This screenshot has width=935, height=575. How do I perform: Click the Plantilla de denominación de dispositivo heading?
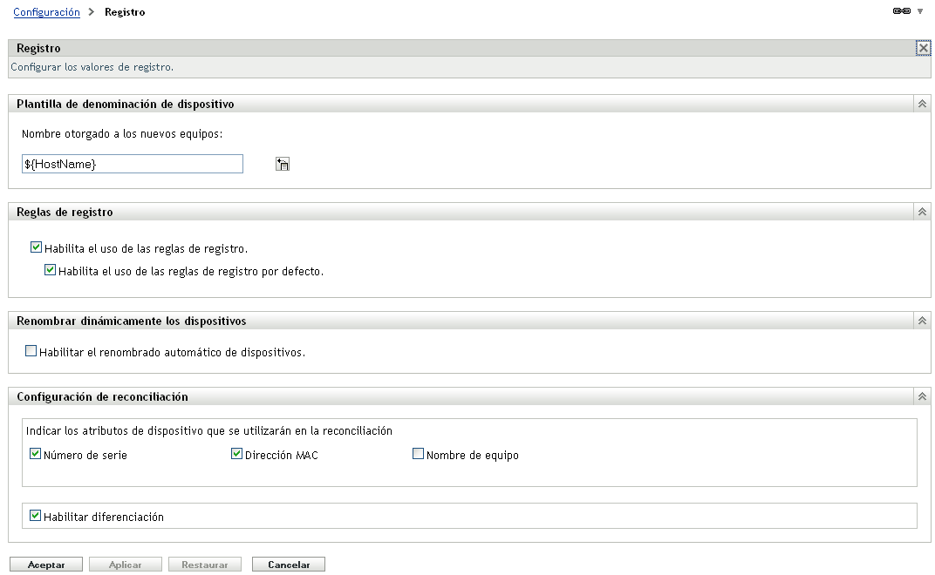pyautogui.click(x=126, y=105)
